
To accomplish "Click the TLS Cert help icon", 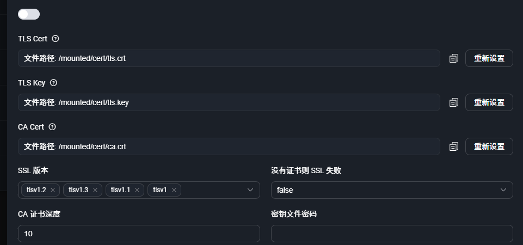I will (55, 39).
